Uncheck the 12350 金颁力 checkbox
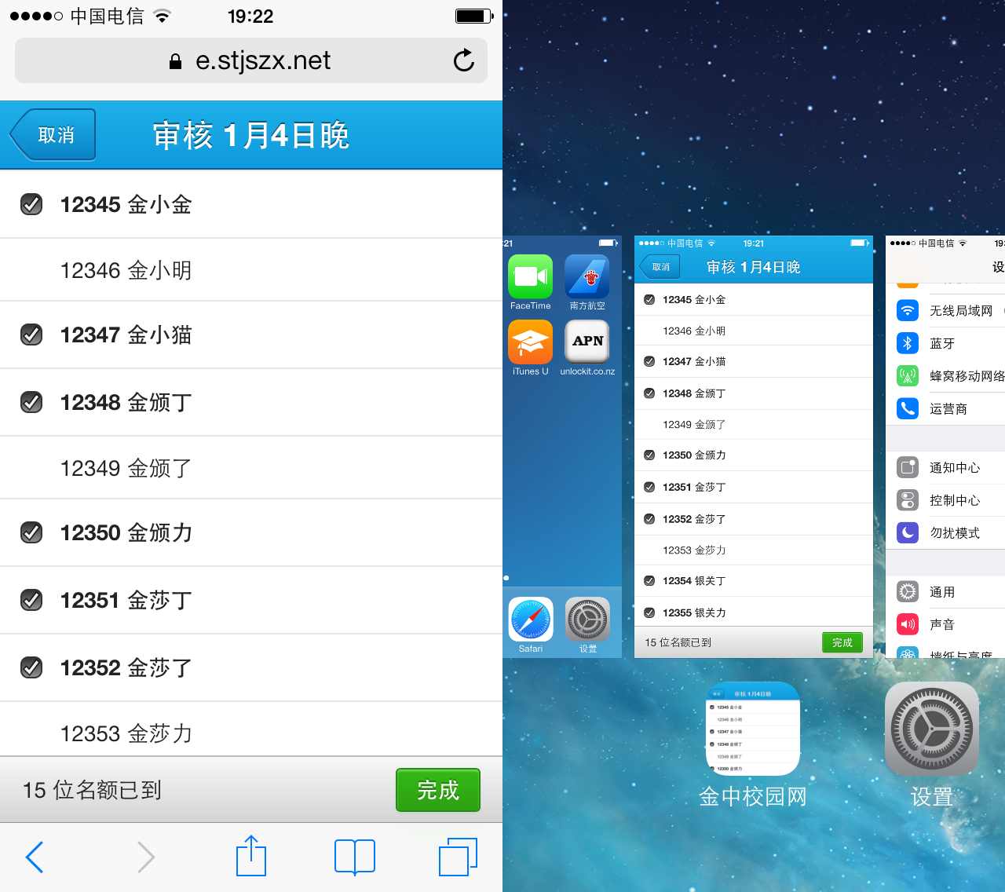1005x892 pixels. coord(31,533)
